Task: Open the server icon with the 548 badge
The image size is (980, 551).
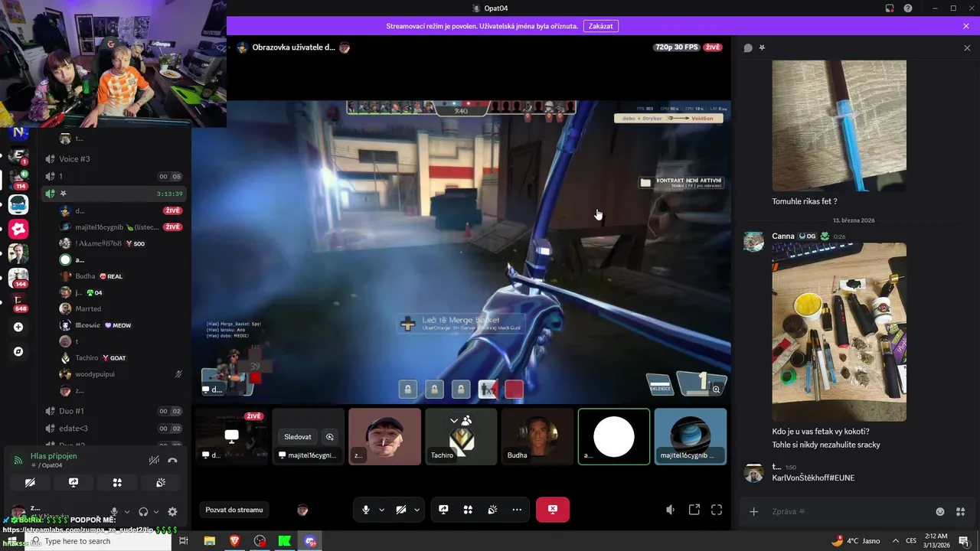Action: (18, 302)
